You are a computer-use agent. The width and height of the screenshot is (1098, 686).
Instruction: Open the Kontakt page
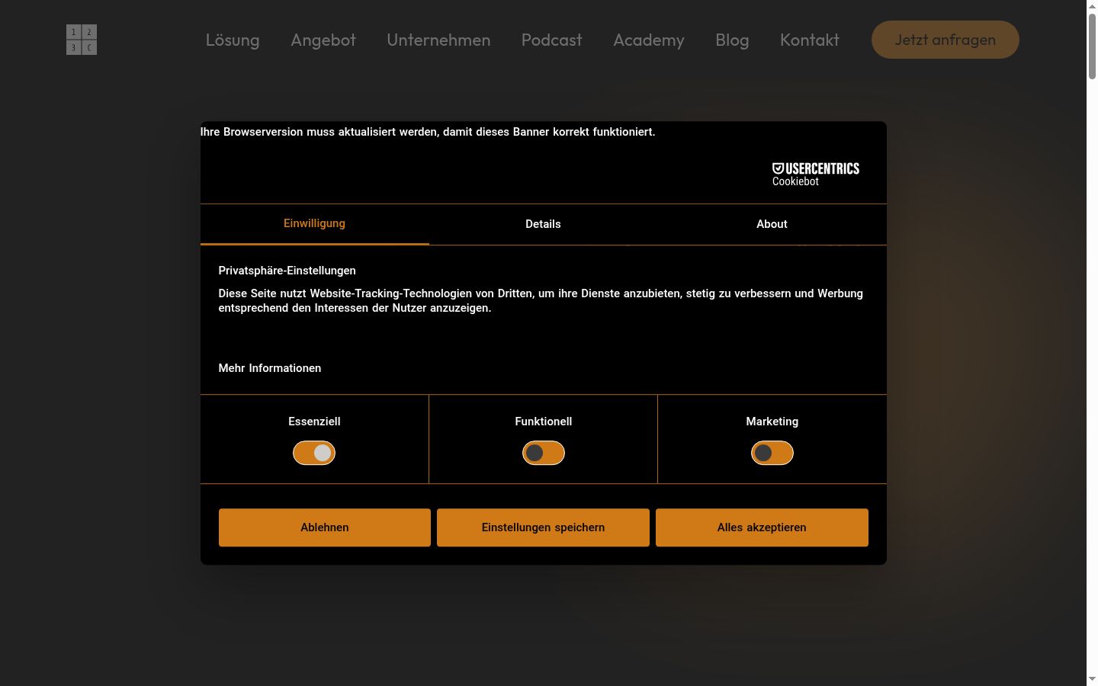point(810,40)
